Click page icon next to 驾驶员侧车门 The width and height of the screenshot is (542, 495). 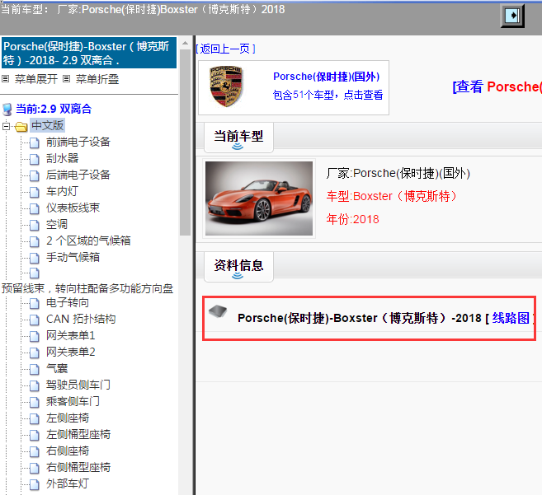pos(34,385)
